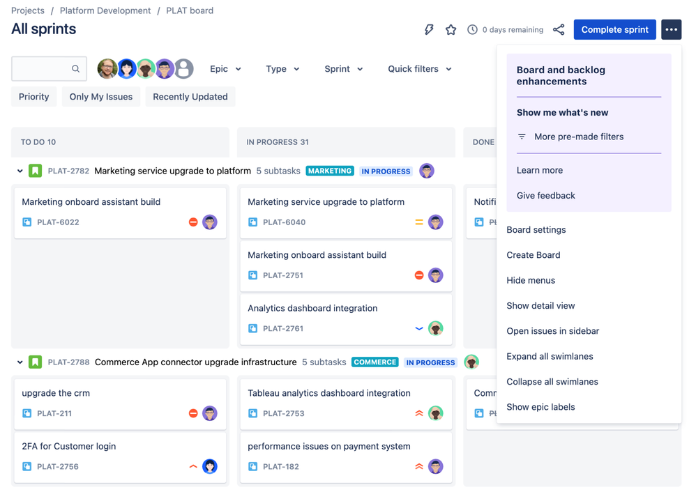Click the blocker priority icon on PLAT-6022
Image resolution: width=696 pixels, height=492 pixels.
pos(193,222)
